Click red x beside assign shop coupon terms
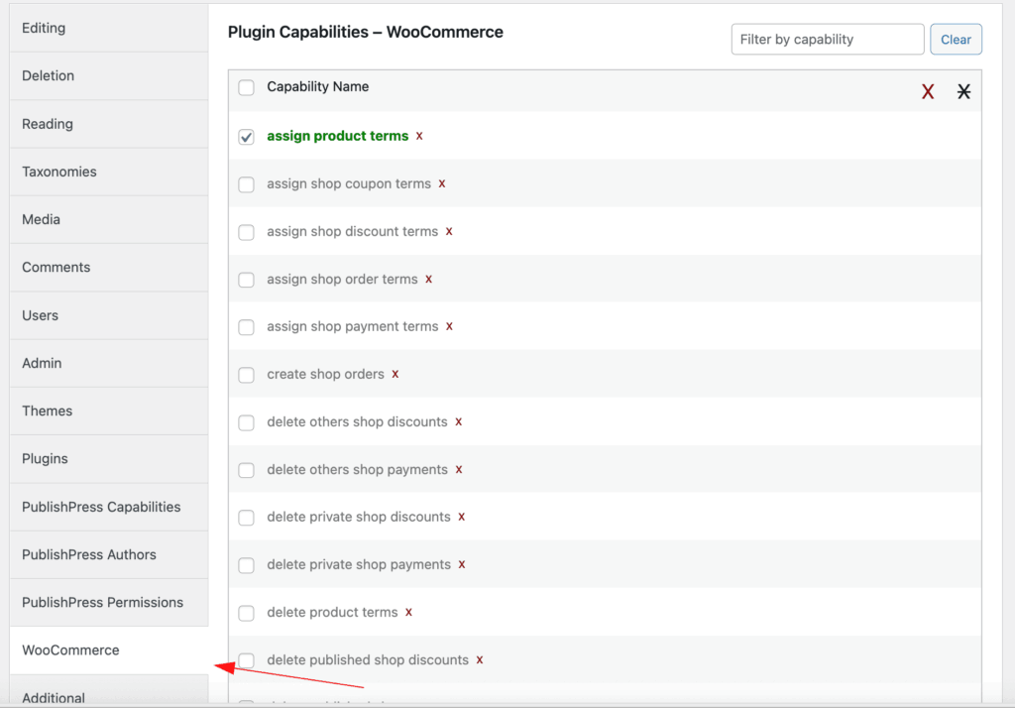Screen dimensions: 1015x708 442,184
